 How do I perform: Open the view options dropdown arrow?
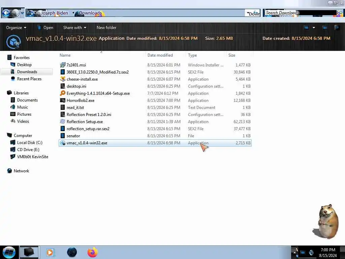click(314, 28)
